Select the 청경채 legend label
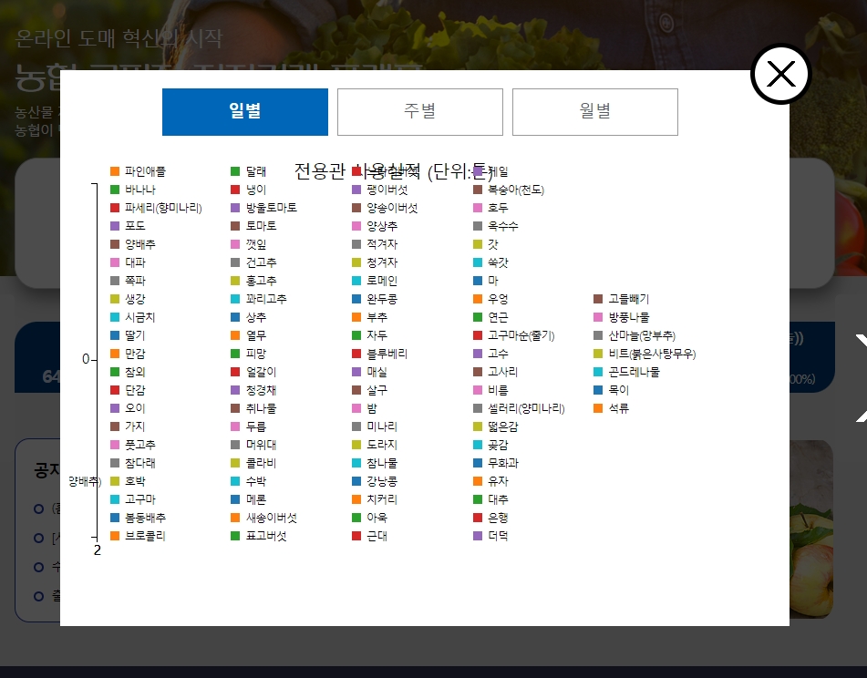The width and height of the screenshot is (867, 678). point(261,390)
